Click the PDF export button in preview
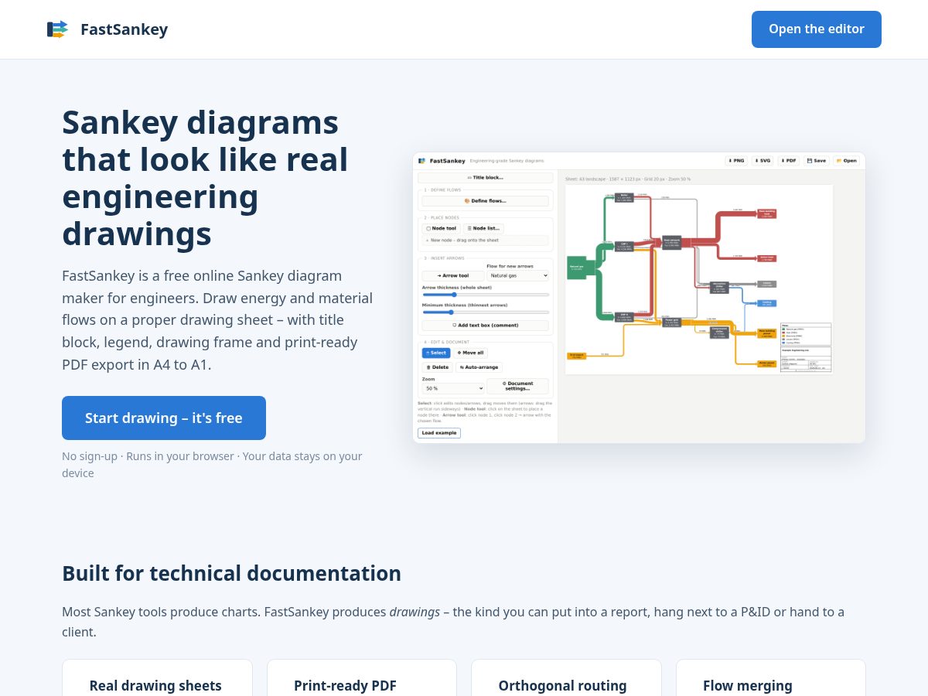The image size is (928, 696). pos(789,161)
